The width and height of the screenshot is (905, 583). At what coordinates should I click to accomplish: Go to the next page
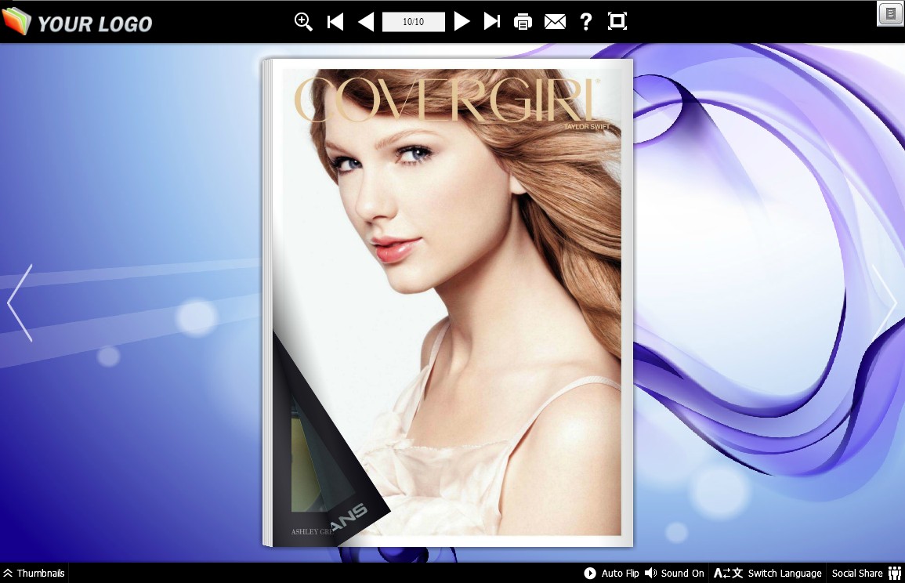tap(462, 22)
